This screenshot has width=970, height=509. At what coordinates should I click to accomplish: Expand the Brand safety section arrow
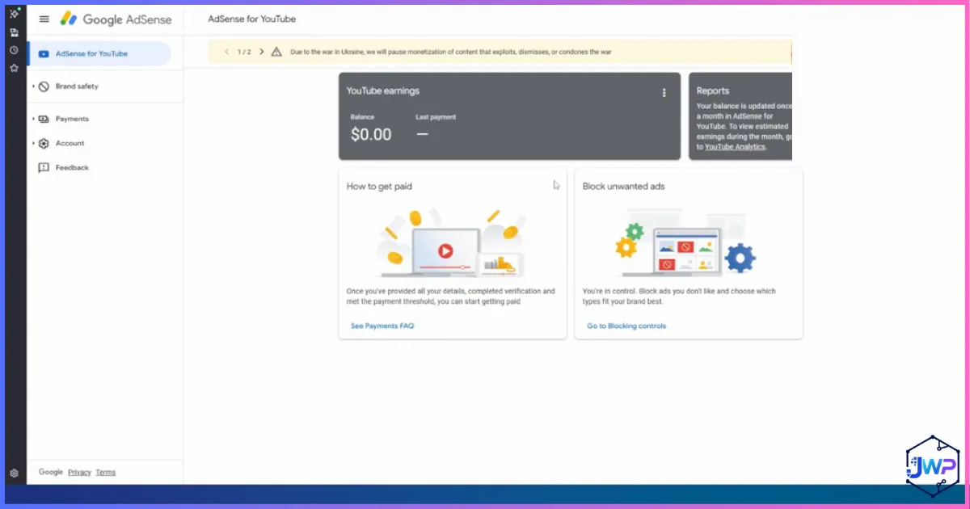coord(33,86)
